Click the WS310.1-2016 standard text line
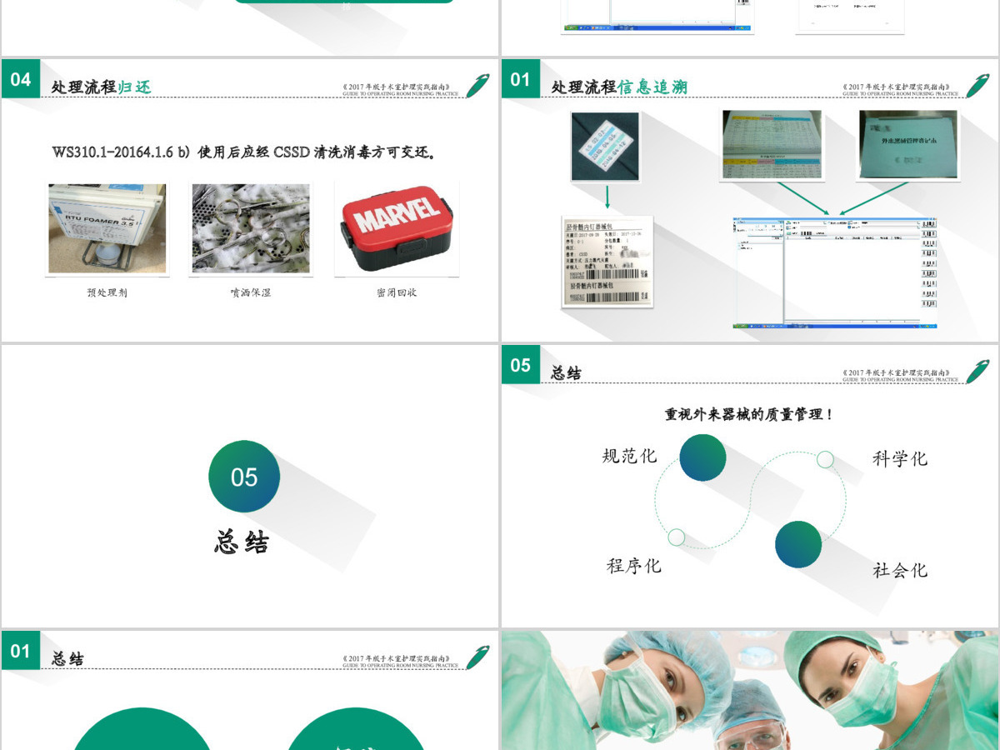Viewport: 1000px width, 750px height. pos(244,152)
